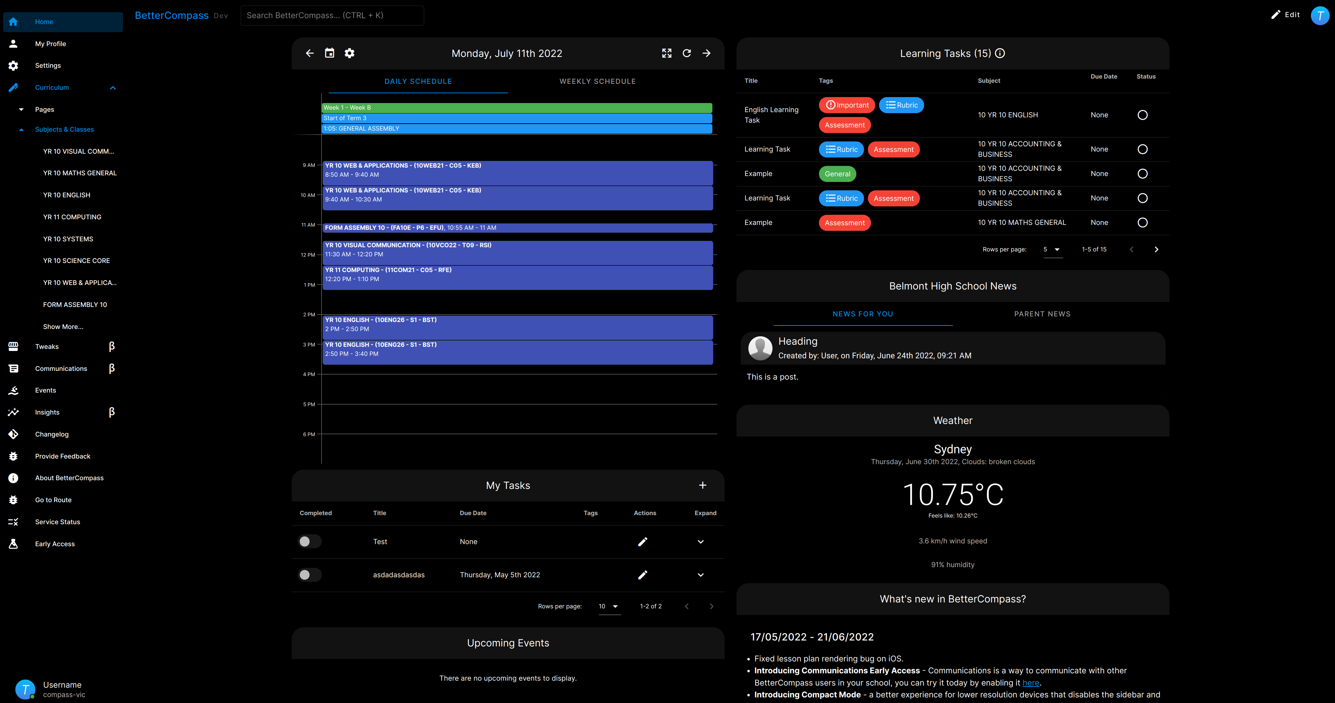Follow the 'here' link about Communications
Viewport: 1335px width, 703px height.
point(1030,683)
